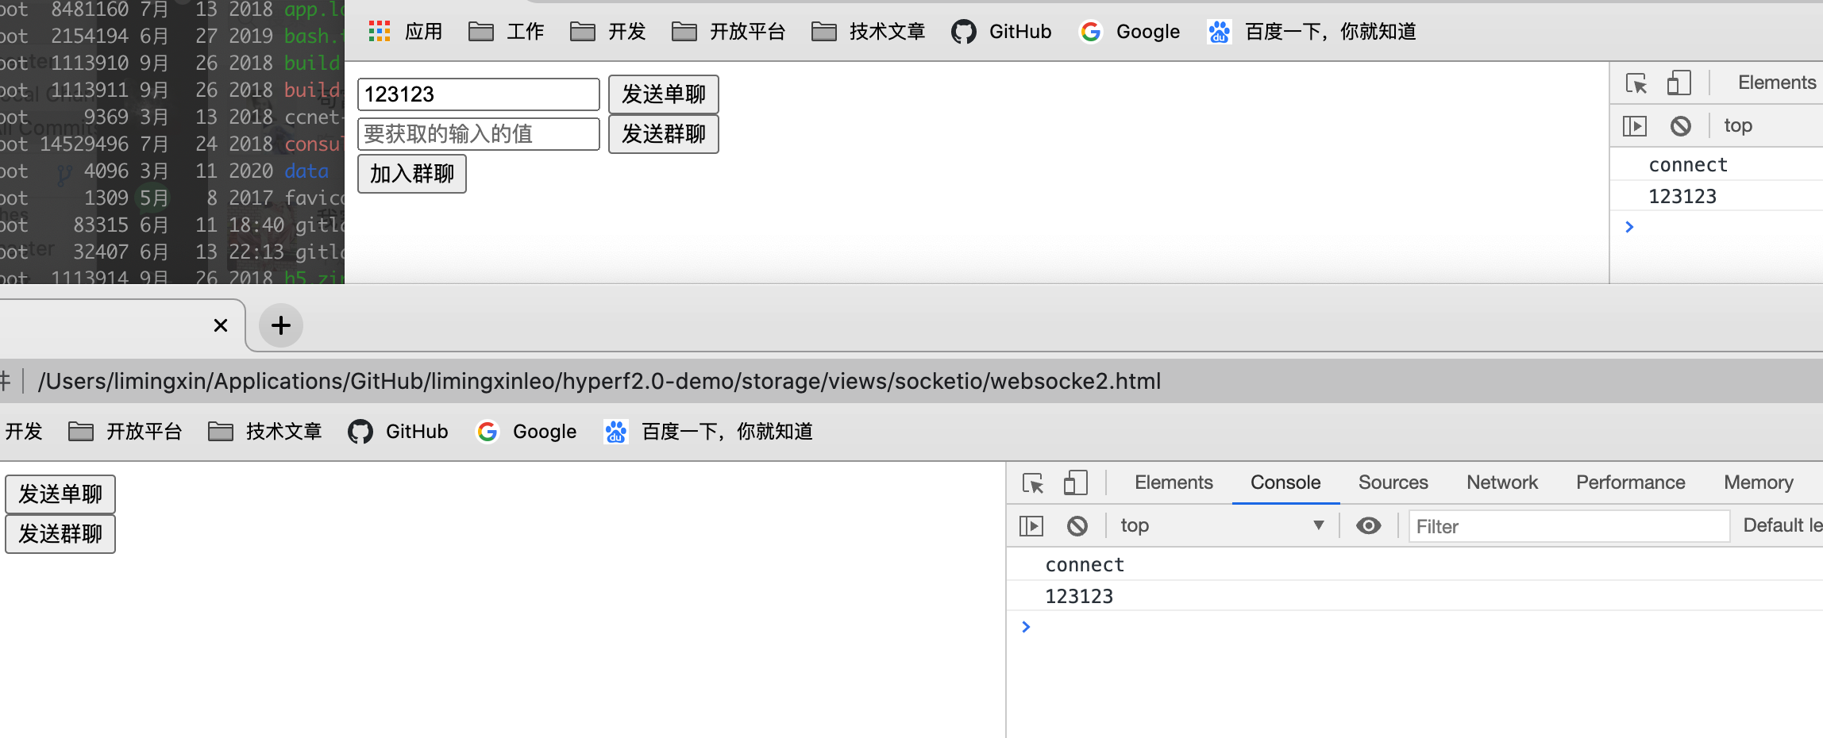This screenshot has width=1823, height=738.
Task: Open 百度一下 bookmark in upper window
Action: (1312, 32)
